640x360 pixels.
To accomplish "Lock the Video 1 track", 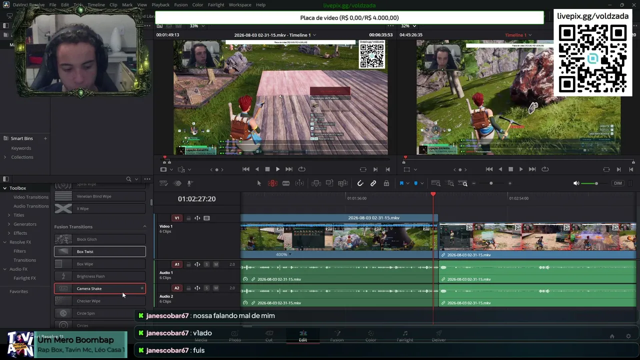I will click(188, 218).
